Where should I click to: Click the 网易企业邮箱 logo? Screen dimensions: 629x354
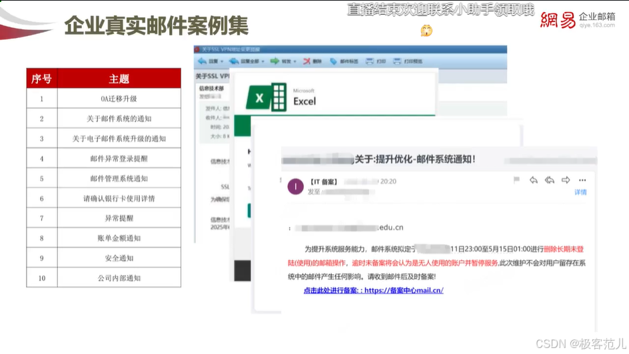coord(578,20)
